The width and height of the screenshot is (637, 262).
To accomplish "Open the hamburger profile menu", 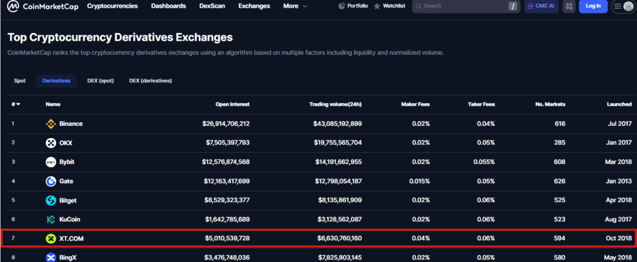I will point(623,6).
